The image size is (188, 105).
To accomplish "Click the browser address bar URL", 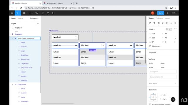I will 61,8.
